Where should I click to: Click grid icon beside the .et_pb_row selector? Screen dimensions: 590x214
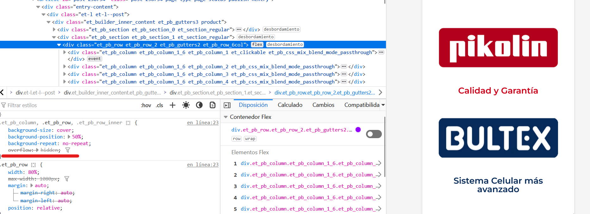34,165
